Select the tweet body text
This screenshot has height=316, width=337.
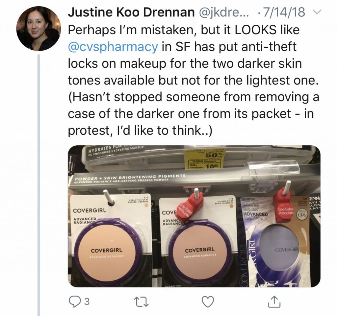coord(194,80)
